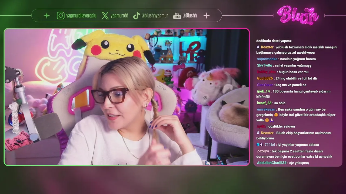Screen dimensions: 346x194
Task: Open the yagmurdilaveroglu Instagram handle
Action: (81, 16)
